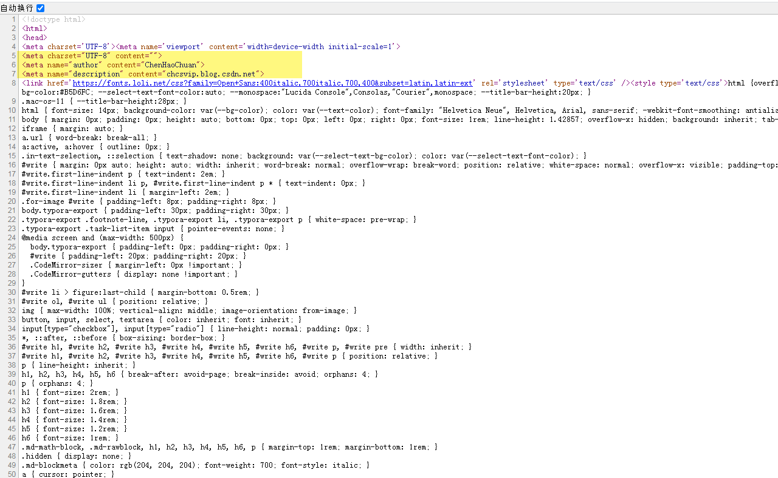Click #write li figure:last-child rule

140,292
